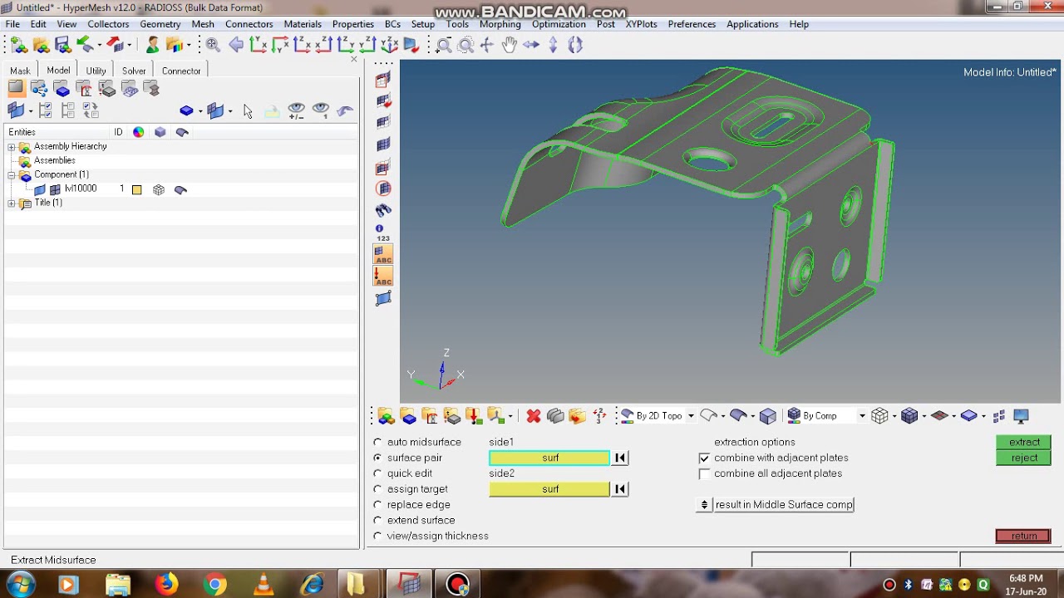Collapse the Component (1) tree node
The width and height of the screenshot is (1064, 598).
pyautogui.click(x=12, y=175)
